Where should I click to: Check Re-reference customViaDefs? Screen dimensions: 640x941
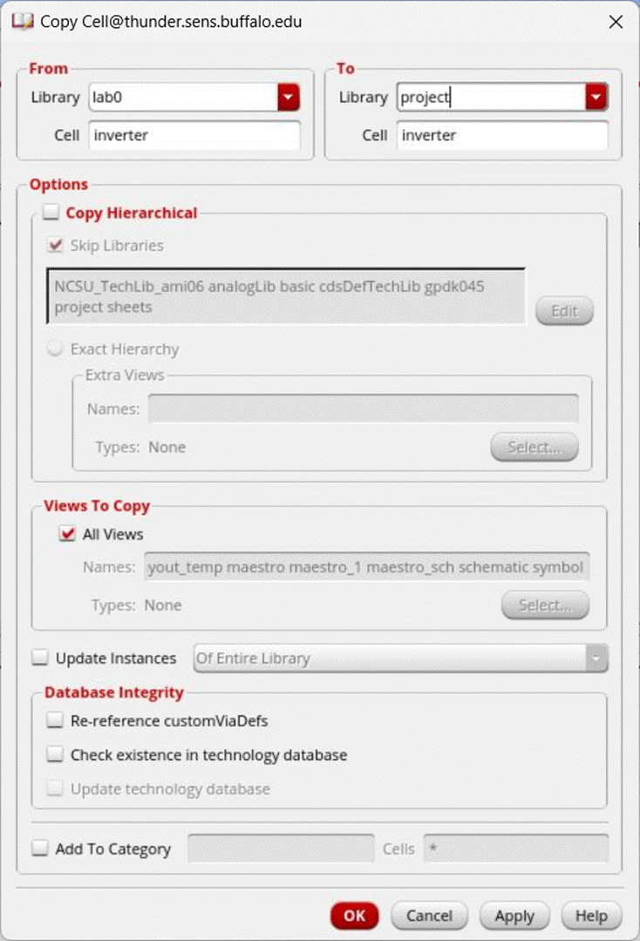55,721
